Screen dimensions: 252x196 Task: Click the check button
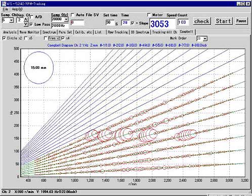pyautogui.click(x=202, y=21)
